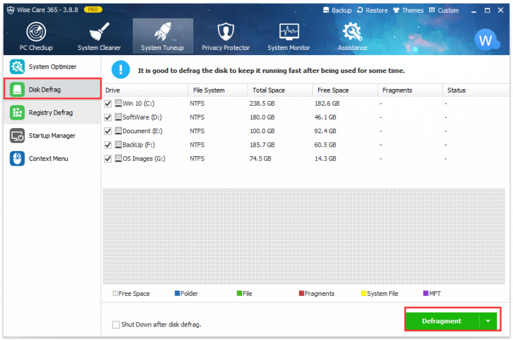The width and height of the screenshot is (513, 340).
Task: Click the W user avatar icon
Action: 486,40
